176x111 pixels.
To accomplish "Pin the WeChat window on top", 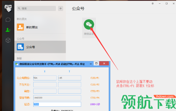I will click(x=153, y=4).
